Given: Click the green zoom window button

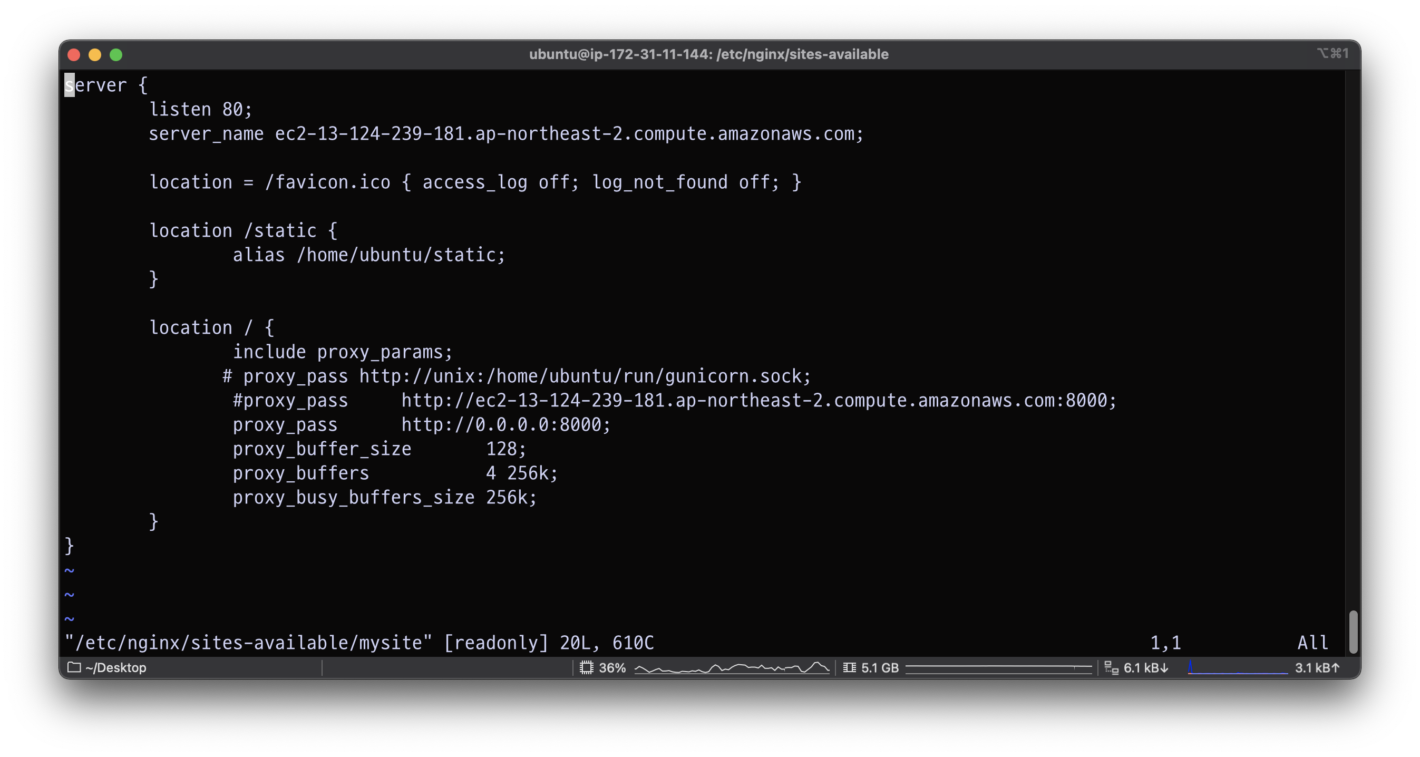Looking at the screenshot, I should (116, 55).
